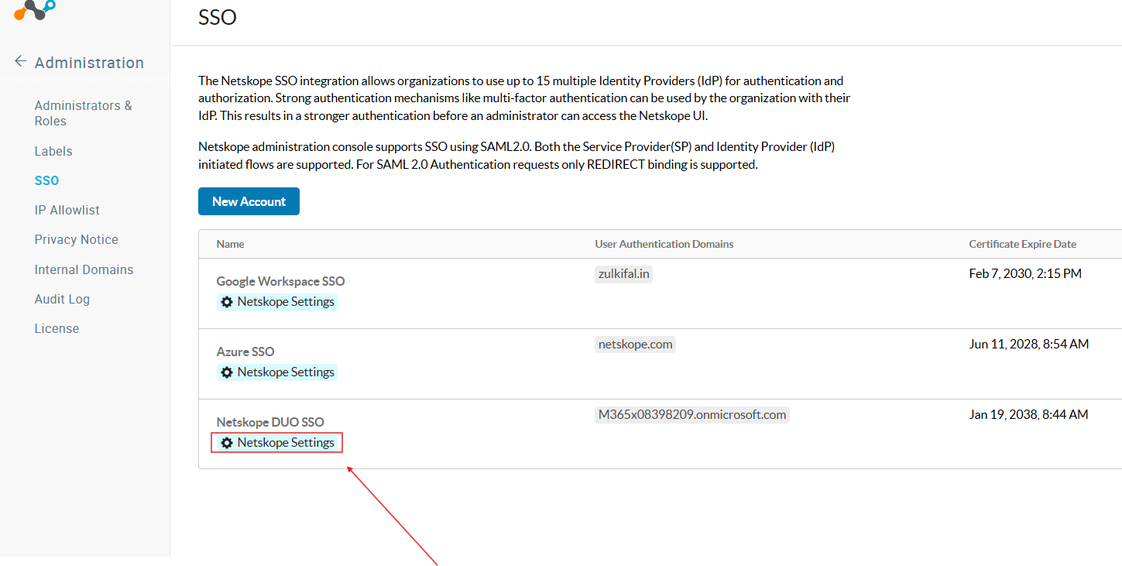Select SSO in the sidebar
The height and width of the screenshot is (566, 1122).
tap(46, 180)
